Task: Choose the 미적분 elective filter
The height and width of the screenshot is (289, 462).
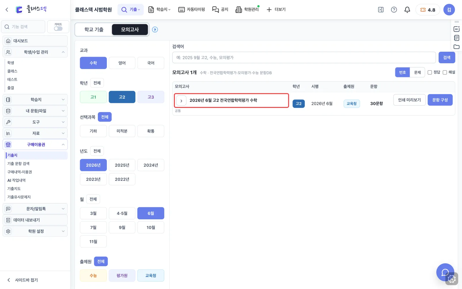Action: [x=122, y=131]
